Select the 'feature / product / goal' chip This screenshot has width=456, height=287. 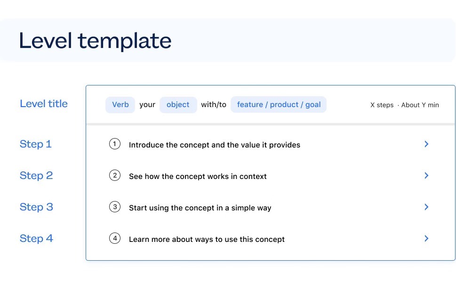(279, 105)
